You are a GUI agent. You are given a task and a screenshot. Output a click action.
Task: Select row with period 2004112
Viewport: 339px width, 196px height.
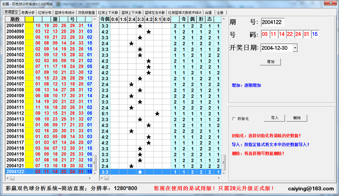coord(49,113)
